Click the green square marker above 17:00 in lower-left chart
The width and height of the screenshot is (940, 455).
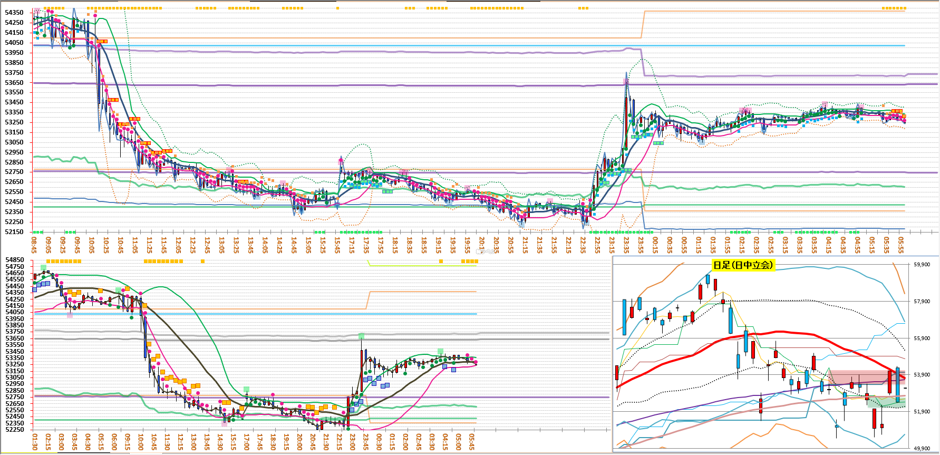point(246,390)
